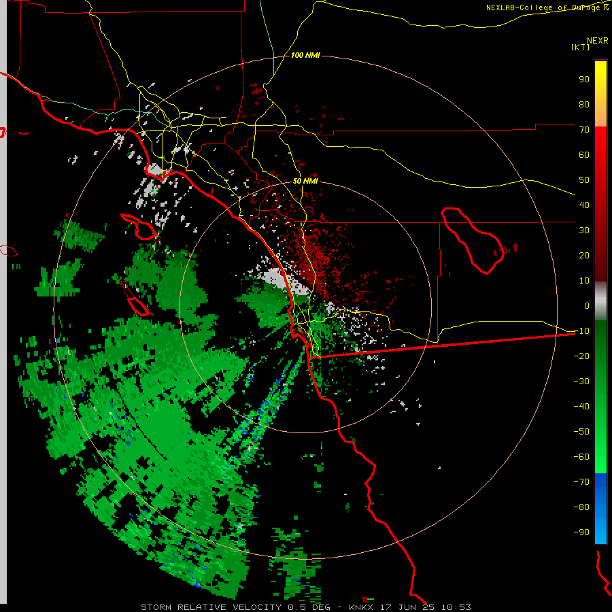The image size is (612, 612).
Task: Click the -90 scale value
Action: tap(581, 532)
